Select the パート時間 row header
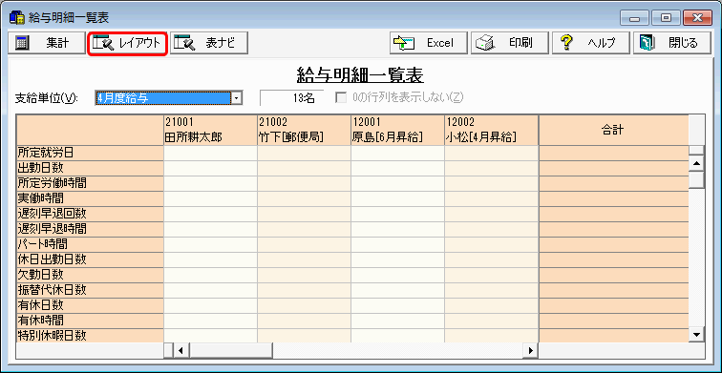The height and width of the screenshot is (373, 722). tap(90, 244)
